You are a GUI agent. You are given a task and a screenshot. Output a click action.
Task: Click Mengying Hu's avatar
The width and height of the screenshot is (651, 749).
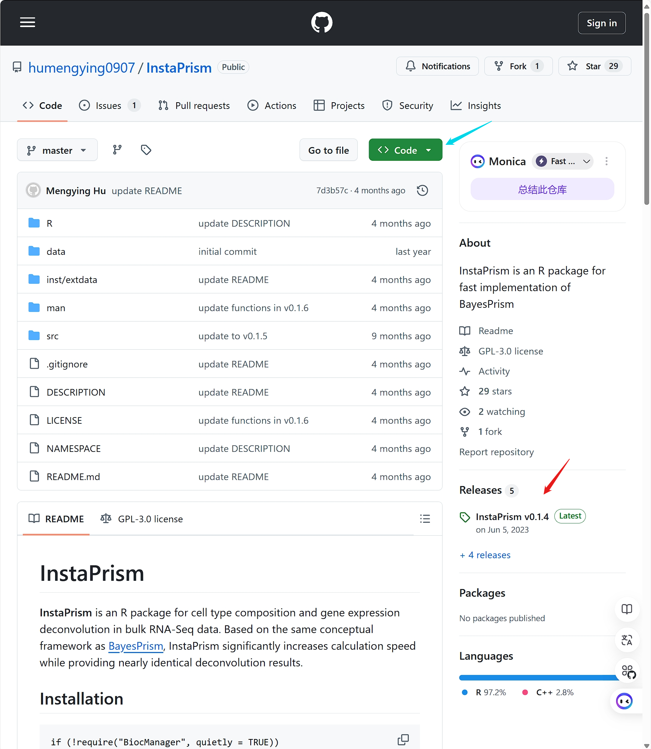(x=33, y=190)
